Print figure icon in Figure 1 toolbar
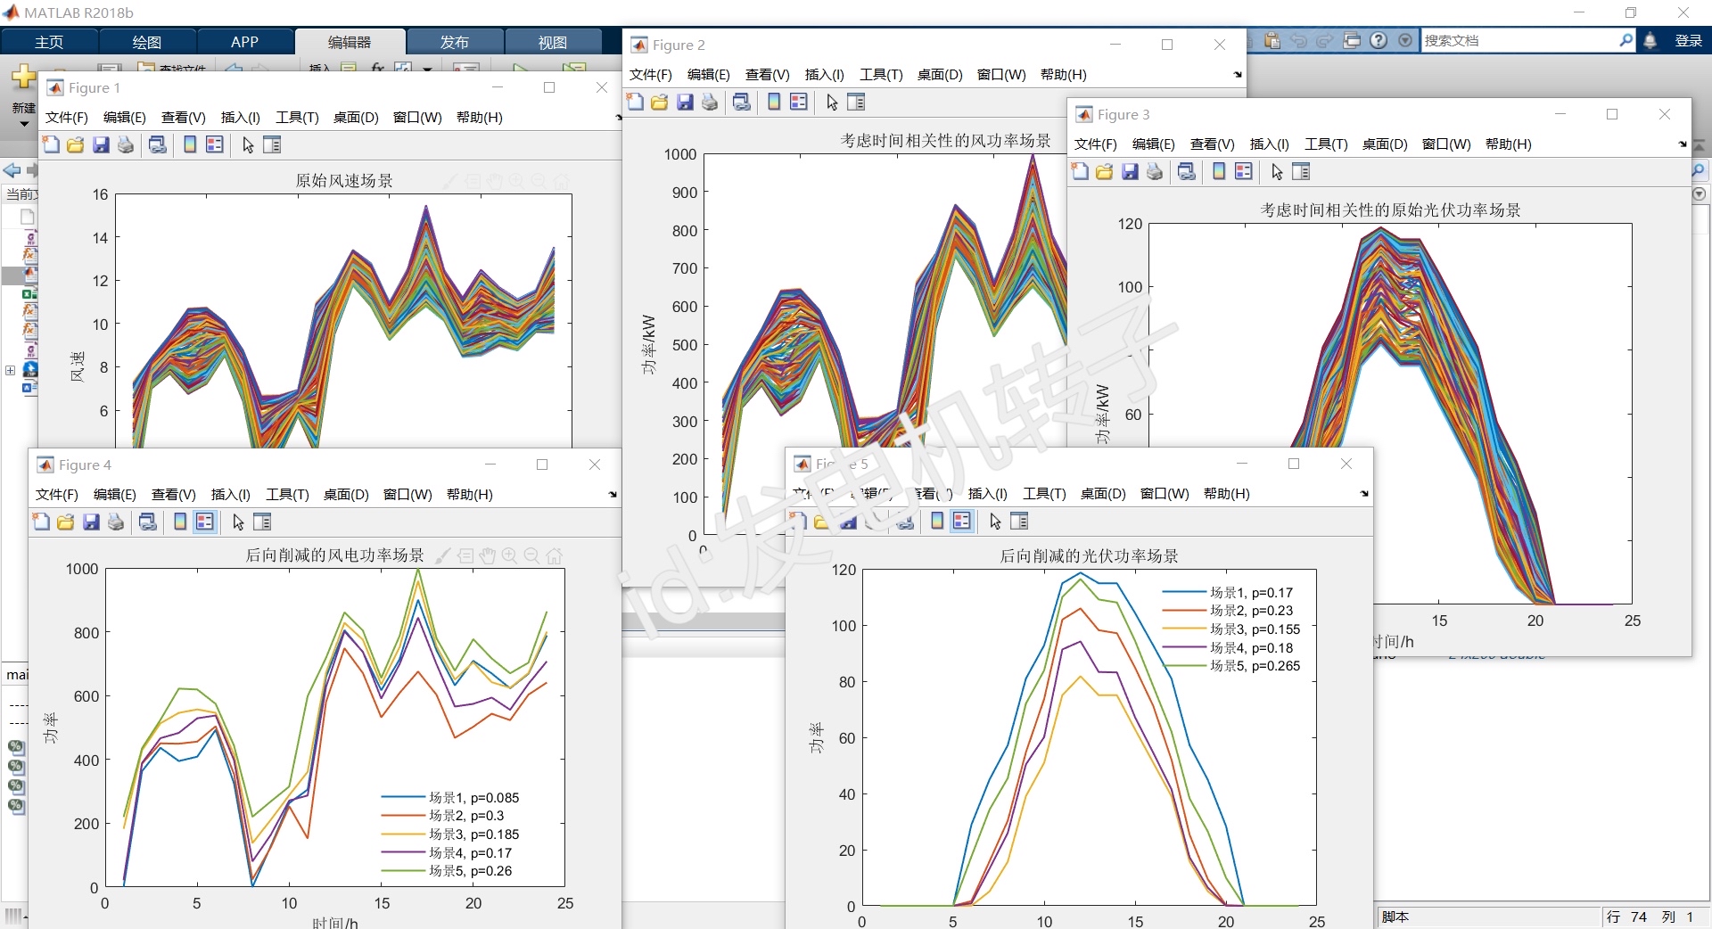This screenshot has width=1712, height=929. 126,144
